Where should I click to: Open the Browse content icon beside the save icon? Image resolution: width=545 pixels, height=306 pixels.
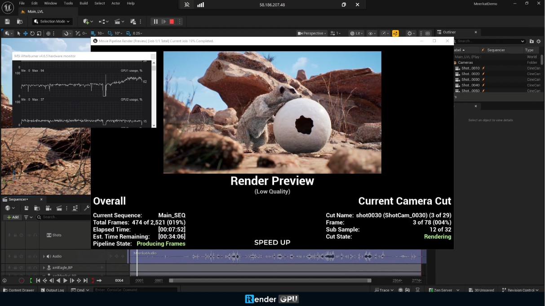pos(19,21)
